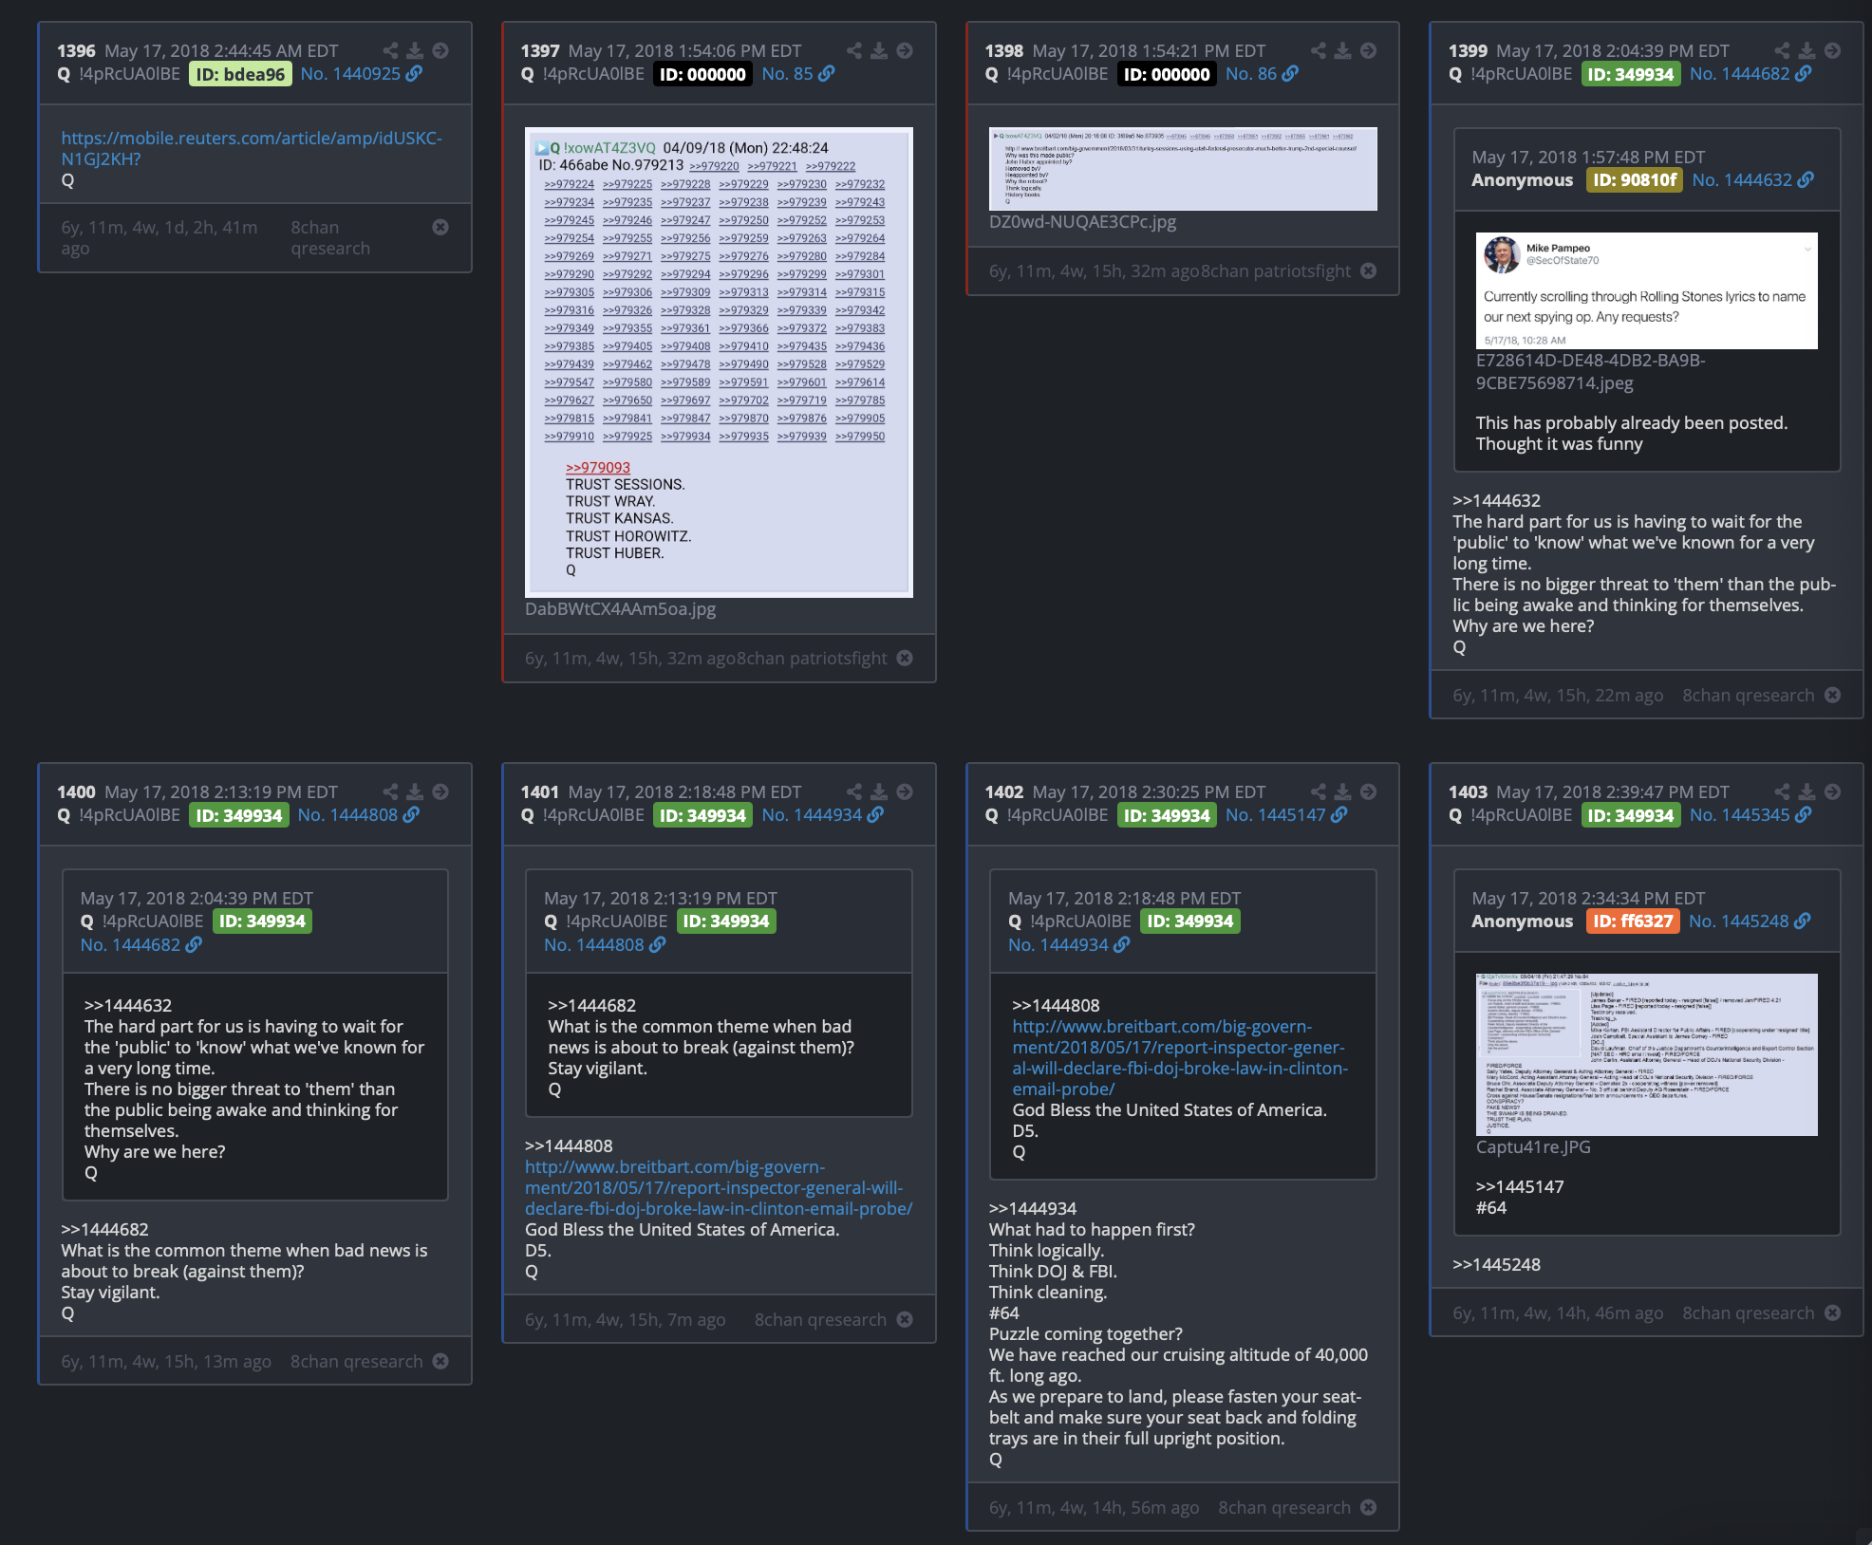Click share icon on post 1402

1319,792
